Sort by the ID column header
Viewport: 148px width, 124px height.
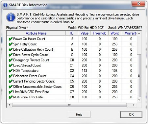72,33
